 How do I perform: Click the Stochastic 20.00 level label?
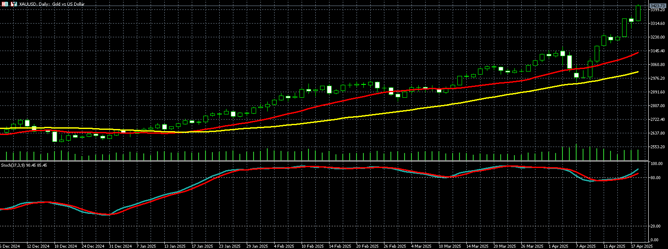656,226
